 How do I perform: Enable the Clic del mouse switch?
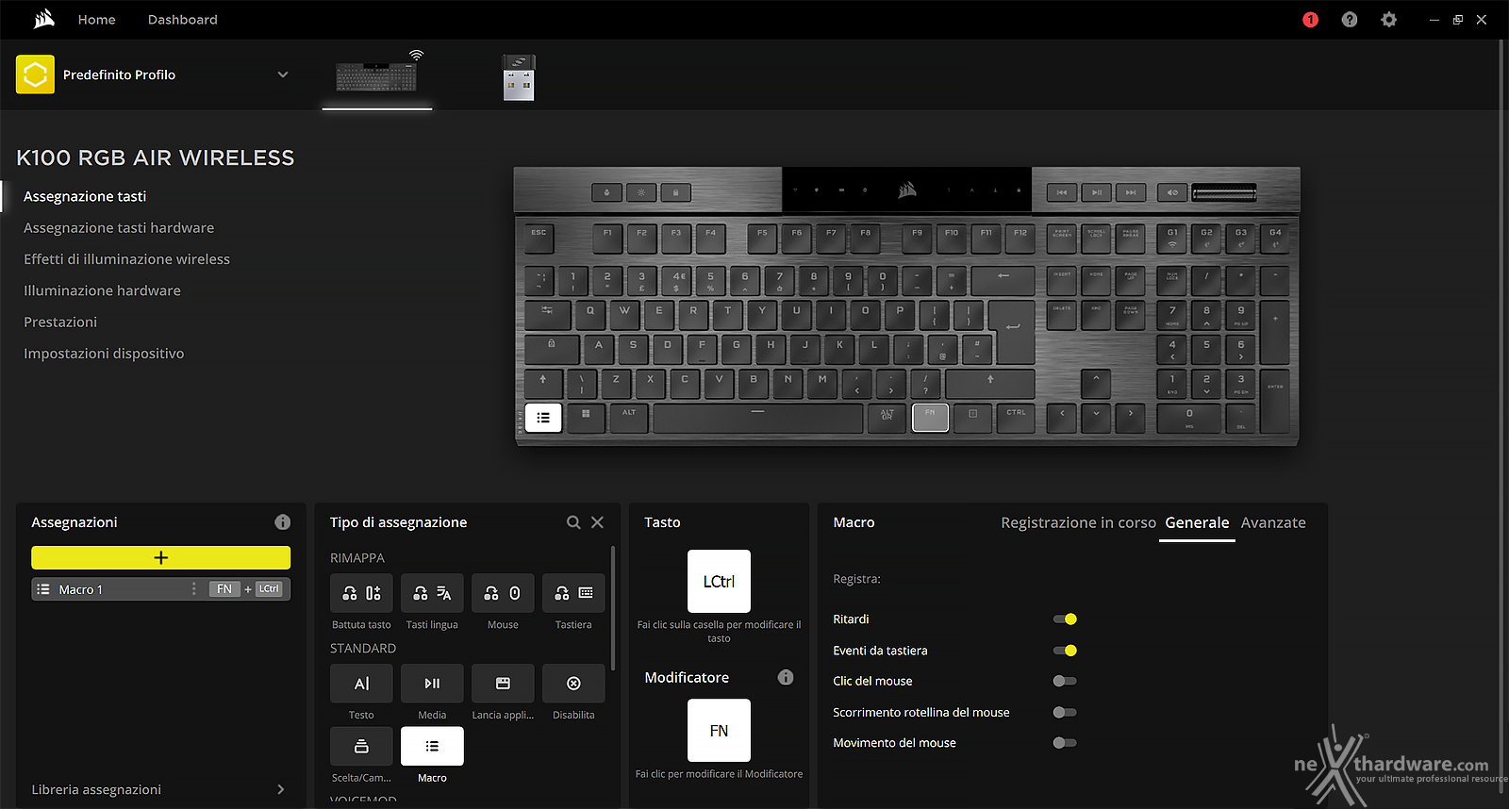click(1065, 681)
